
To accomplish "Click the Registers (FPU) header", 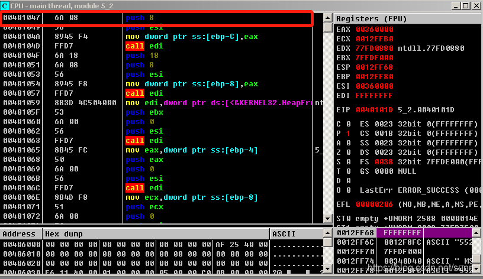I will 408,19.
